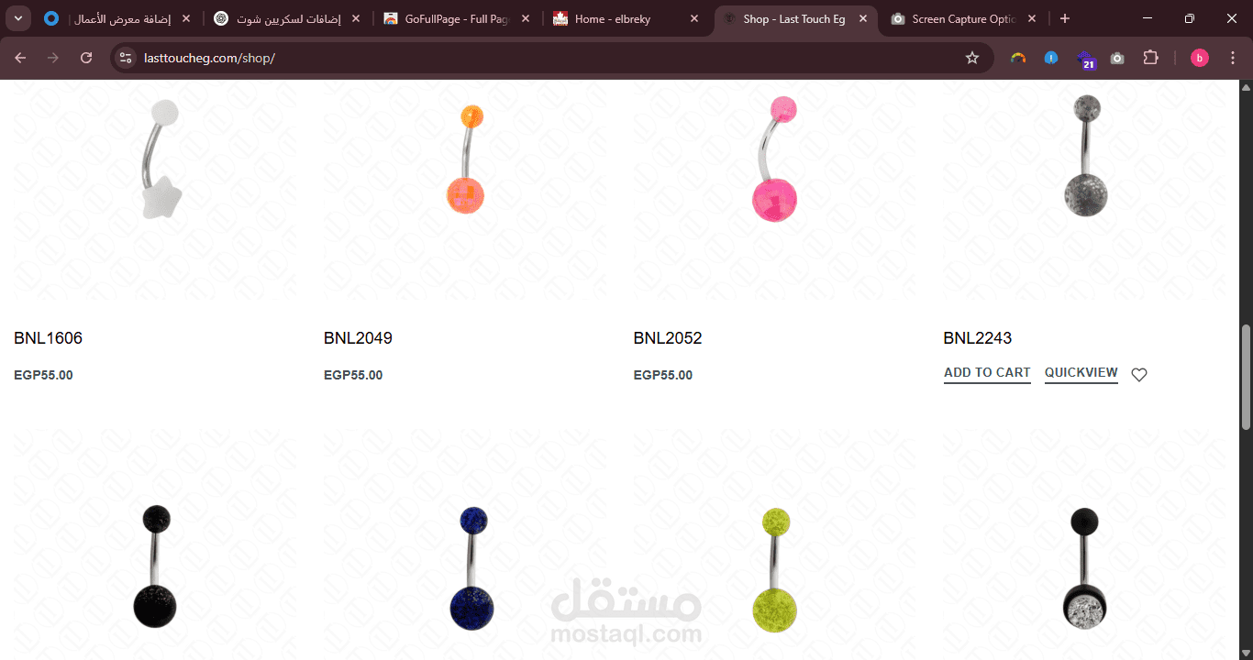Add BNL2243 to cart

(987, 373)
